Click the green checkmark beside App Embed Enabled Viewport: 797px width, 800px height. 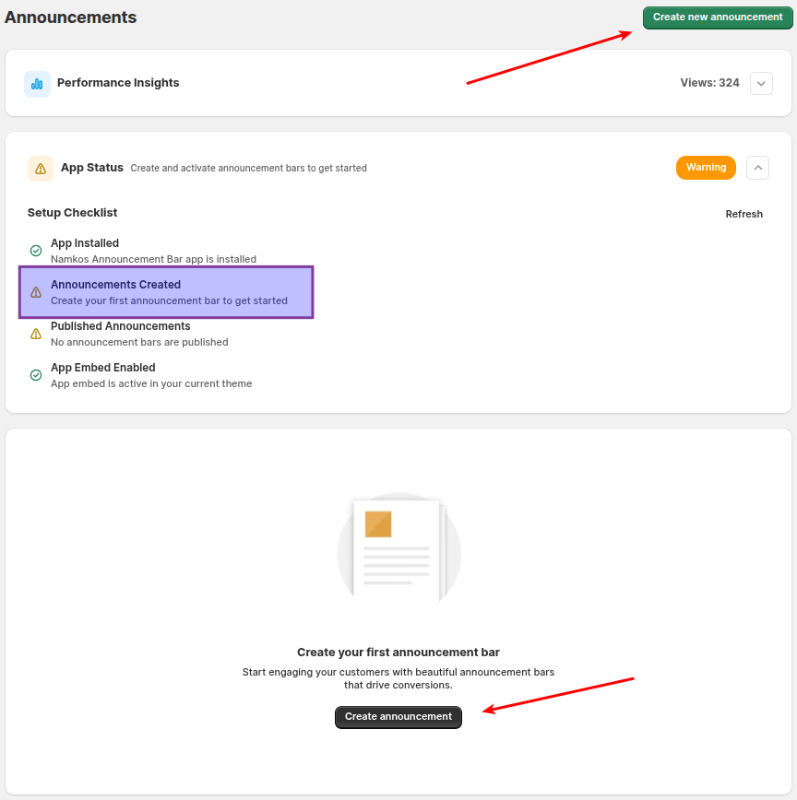(x=36, y=375)
